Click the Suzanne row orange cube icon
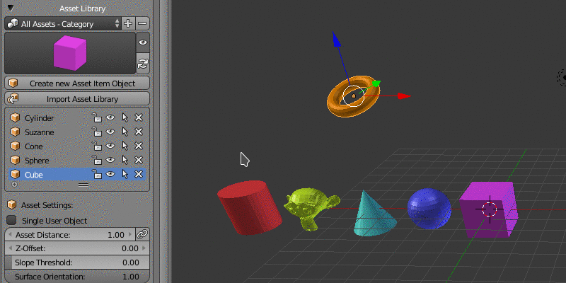This screenshot has width=566, height=283. 15,132
